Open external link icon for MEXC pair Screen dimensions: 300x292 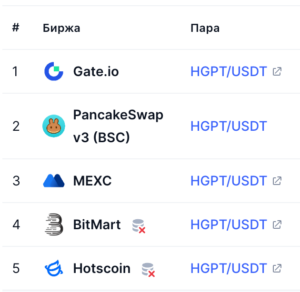point(277,181)
